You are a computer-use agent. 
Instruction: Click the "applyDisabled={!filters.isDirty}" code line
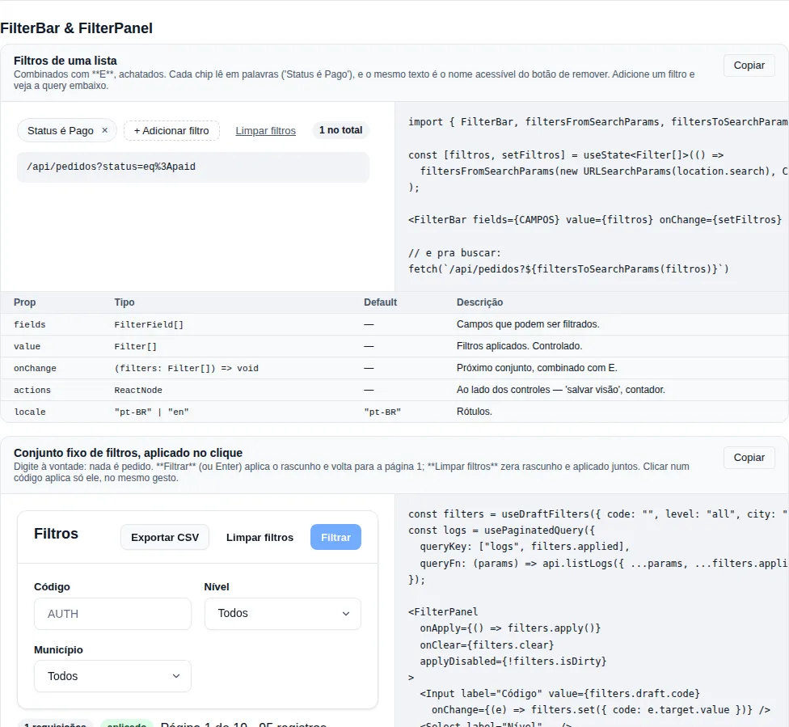(513, 661)
